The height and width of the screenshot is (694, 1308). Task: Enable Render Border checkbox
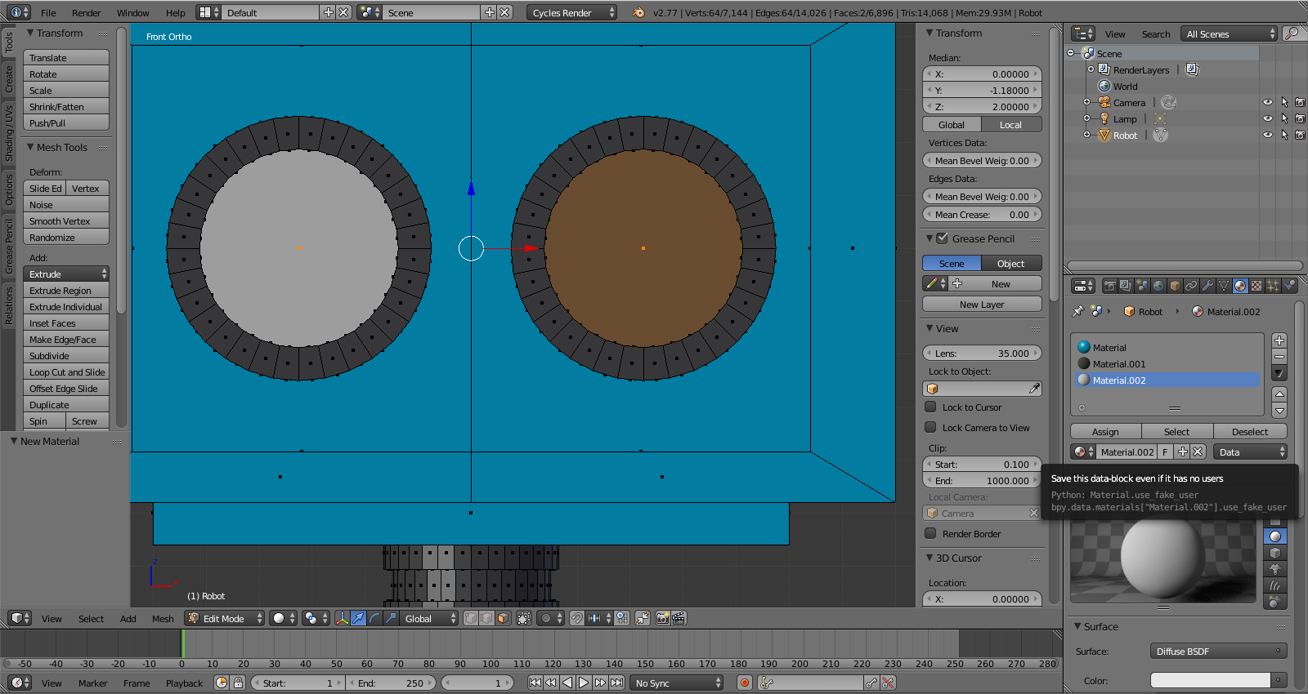pyautogui.click(x=930, y=533)
